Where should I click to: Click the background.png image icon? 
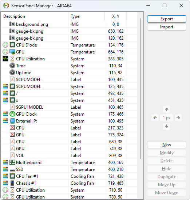tap(12, 24)
